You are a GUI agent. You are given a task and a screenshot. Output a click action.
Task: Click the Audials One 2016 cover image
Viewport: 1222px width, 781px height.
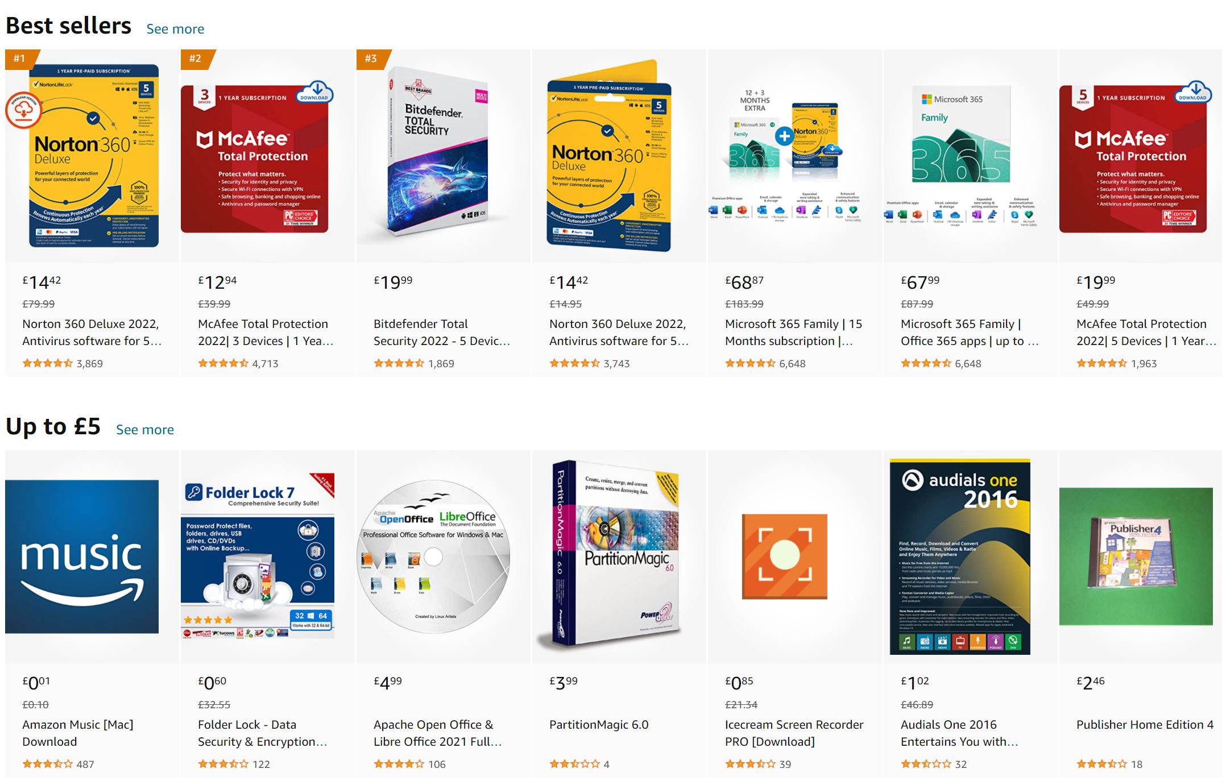(960, 556)
